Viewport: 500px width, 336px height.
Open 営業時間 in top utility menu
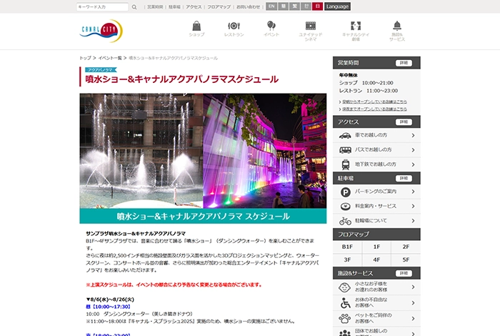pyautogui.click(x=155, y=6)
